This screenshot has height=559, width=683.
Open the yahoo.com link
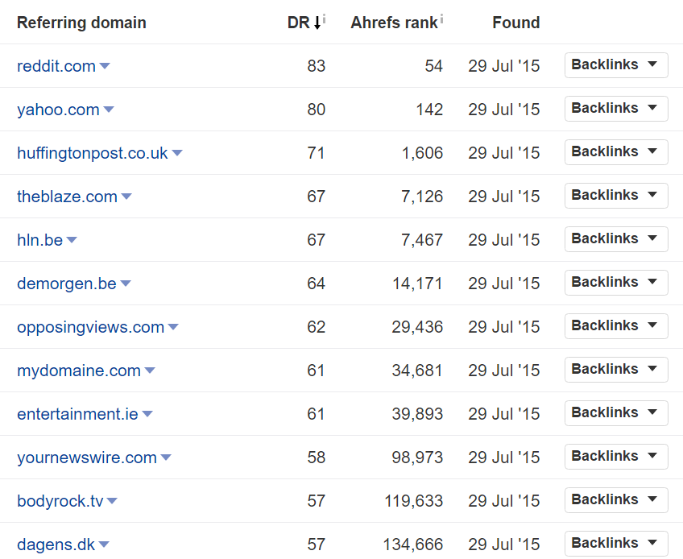coord(58,110)
